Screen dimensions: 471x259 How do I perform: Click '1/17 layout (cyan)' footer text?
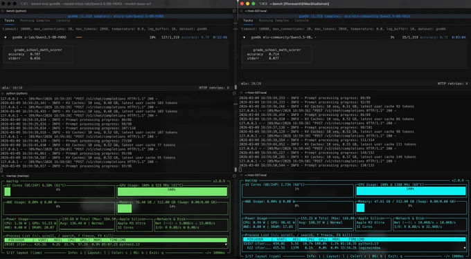(263, 256)
